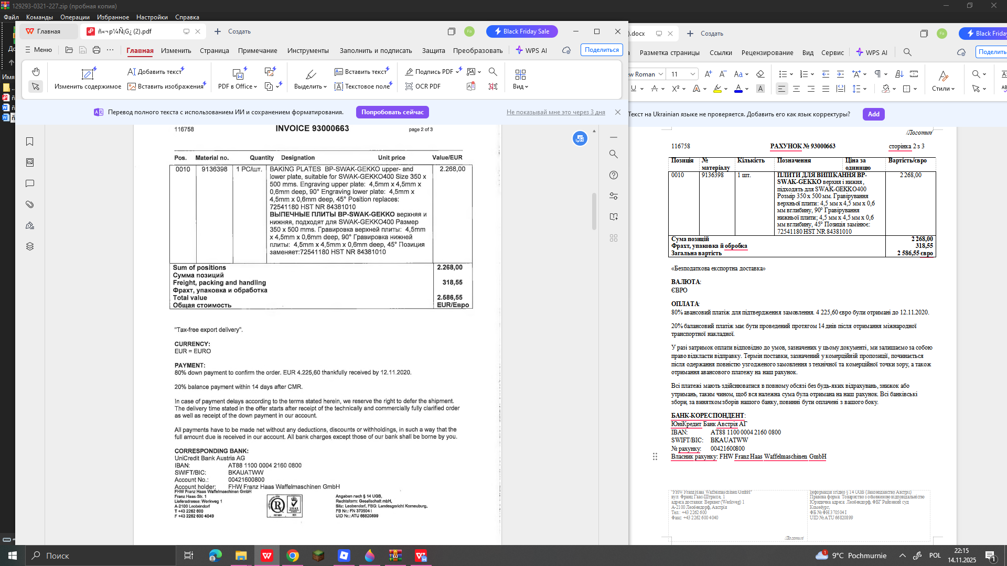Clear formatting with the eraser icon
1007x566 pixels.
[x=760, y=74]
